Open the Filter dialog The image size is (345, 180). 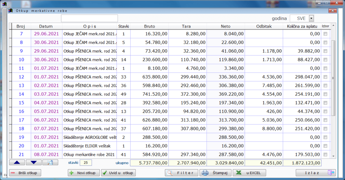tap(182, 173)
